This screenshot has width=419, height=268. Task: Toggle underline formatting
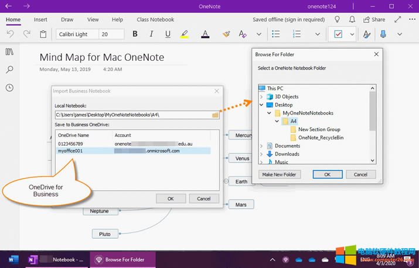(168, 35)
